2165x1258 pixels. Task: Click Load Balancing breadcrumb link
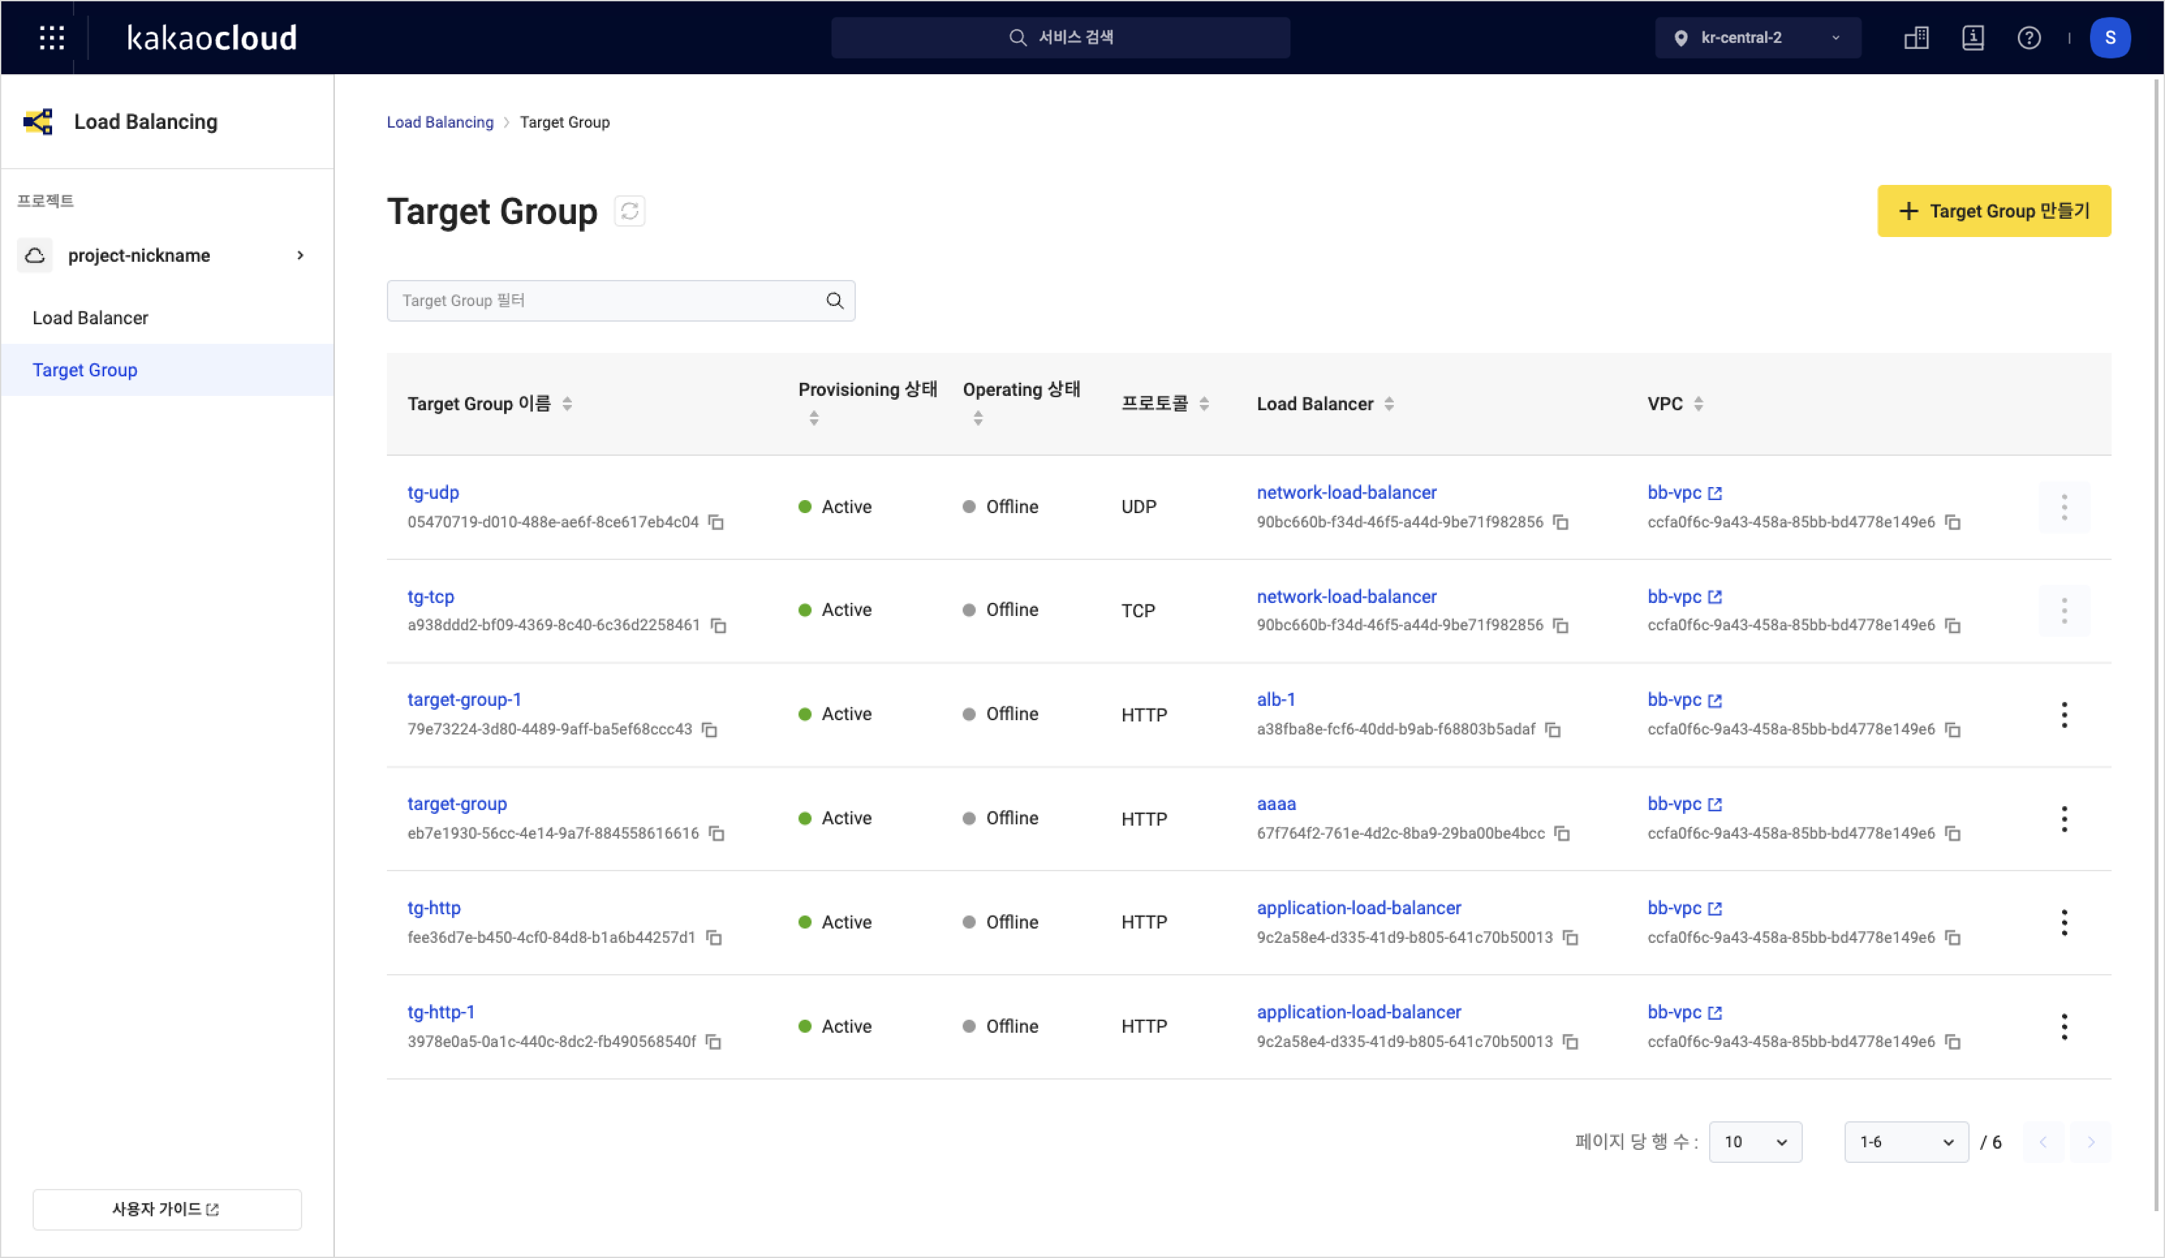point(440,122)
